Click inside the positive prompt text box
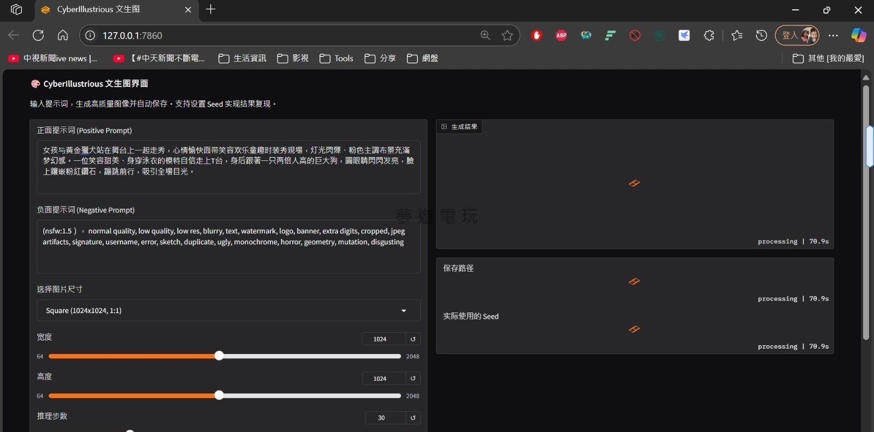The image size is (874, 432). [x=228, y=166]
